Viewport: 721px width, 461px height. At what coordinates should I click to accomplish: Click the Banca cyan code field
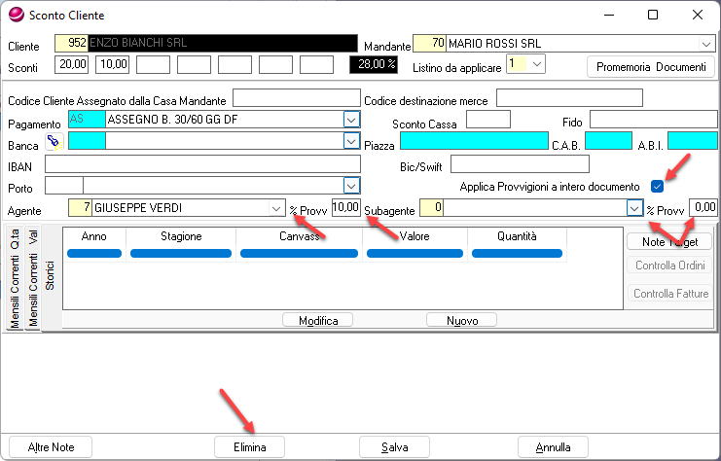tap(87, 141)
